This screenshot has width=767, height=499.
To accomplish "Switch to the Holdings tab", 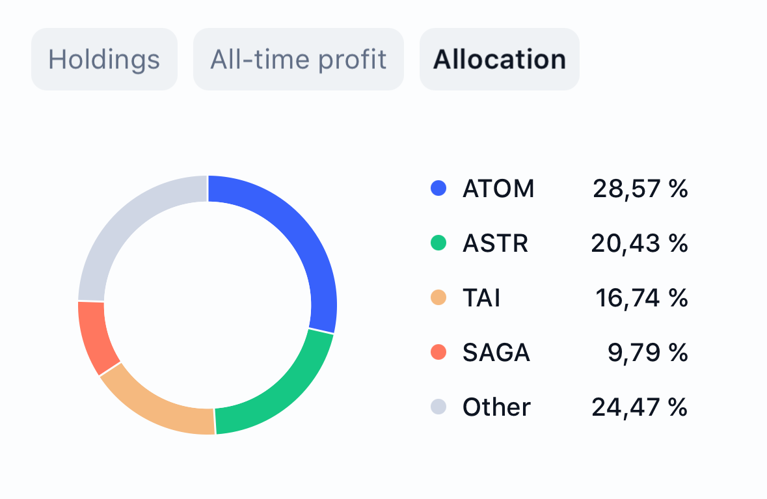I will [x=104, y=59].
